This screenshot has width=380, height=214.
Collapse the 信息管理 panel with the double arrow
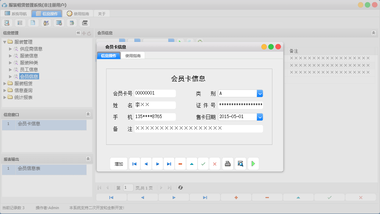(78, 33)
